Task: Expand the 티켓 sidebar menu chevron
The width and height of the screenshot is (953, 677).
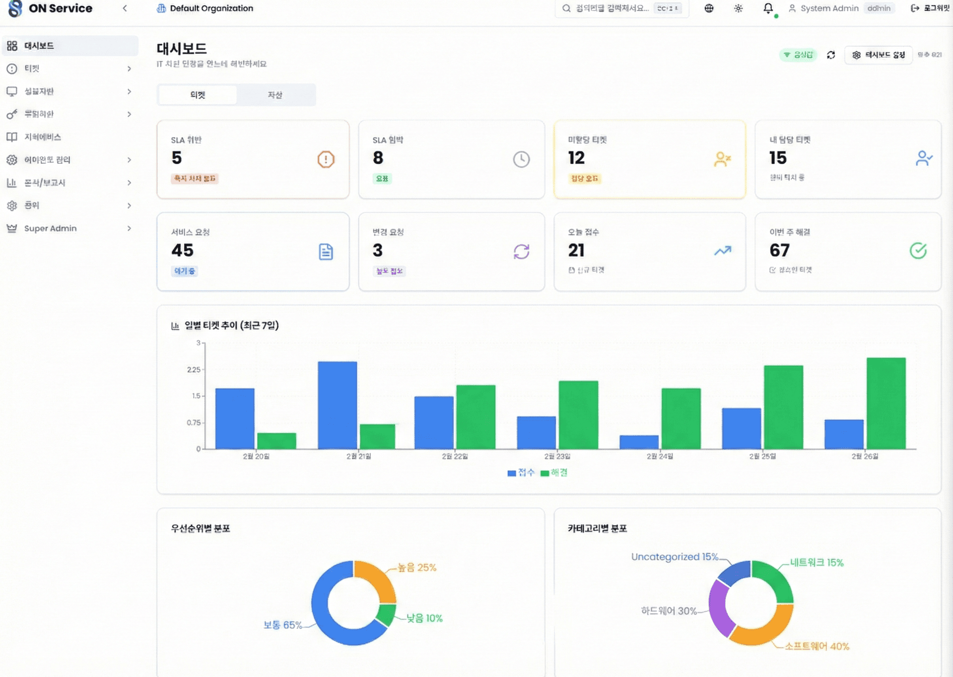Action: (129, 69)
